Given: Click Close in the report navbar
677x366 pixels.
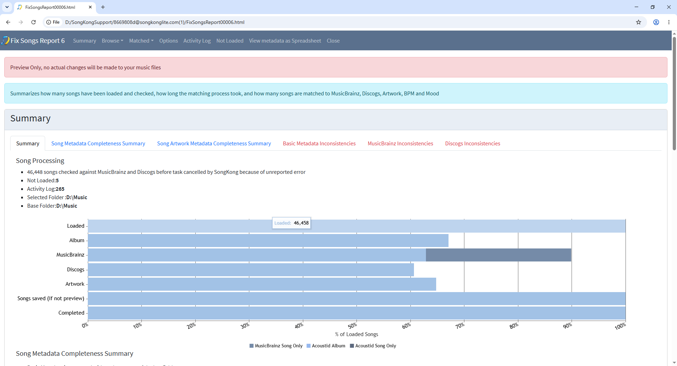Looking at the screenshot, I should [x=333, y=41].
